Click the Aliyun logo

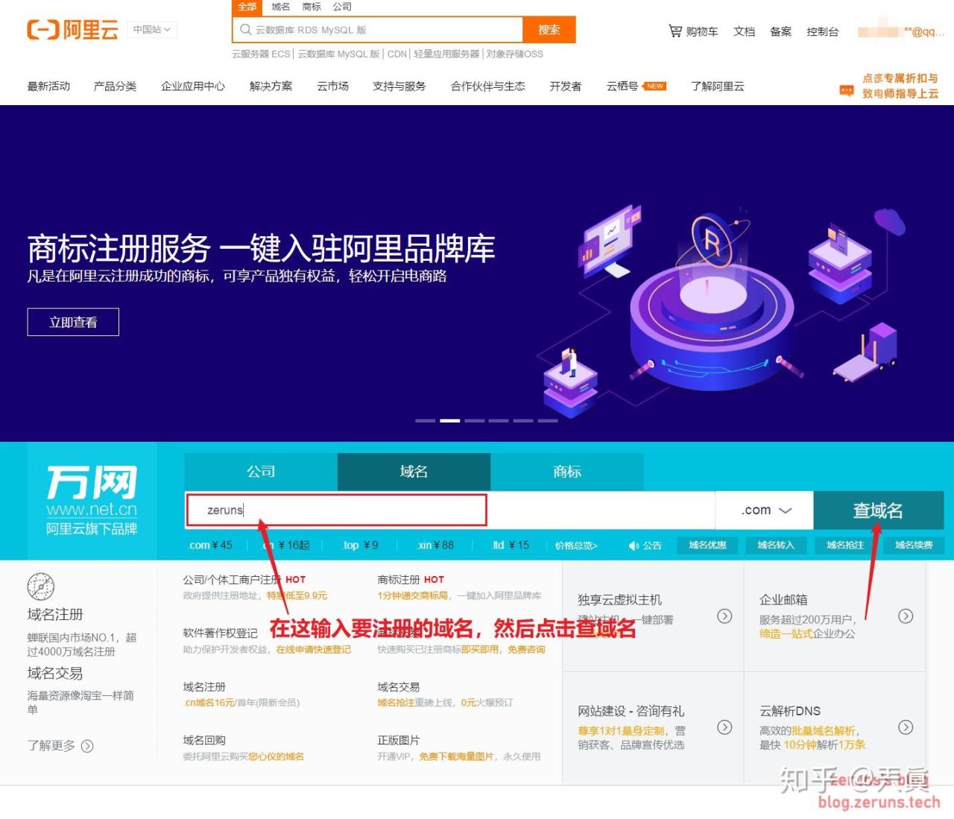click(73, 30)
